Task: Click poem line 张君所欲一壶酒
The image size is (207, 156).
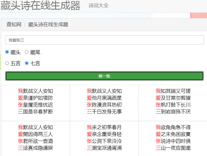Action: (35, 141)
